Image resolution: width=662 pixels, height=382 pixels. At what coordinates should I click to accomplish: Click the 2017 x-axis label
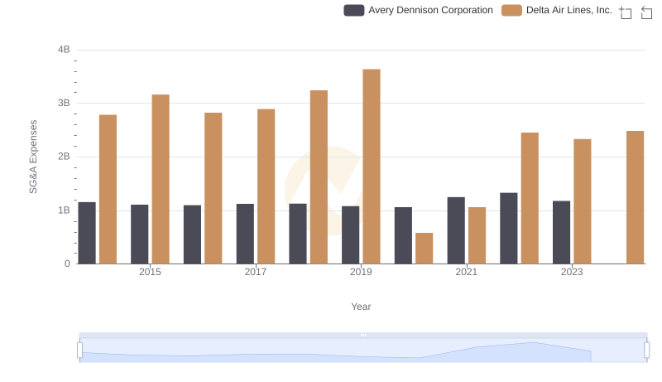[256, 272]
